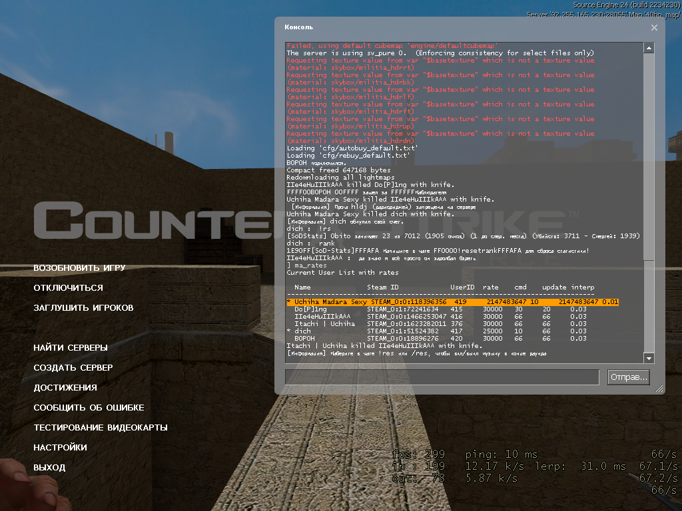The height and width of the screenshot is (511, 682).
Task: Click СООБЩИТЬ ОБ ОШИБКЕ menu item
Action: tap(89, 408)
